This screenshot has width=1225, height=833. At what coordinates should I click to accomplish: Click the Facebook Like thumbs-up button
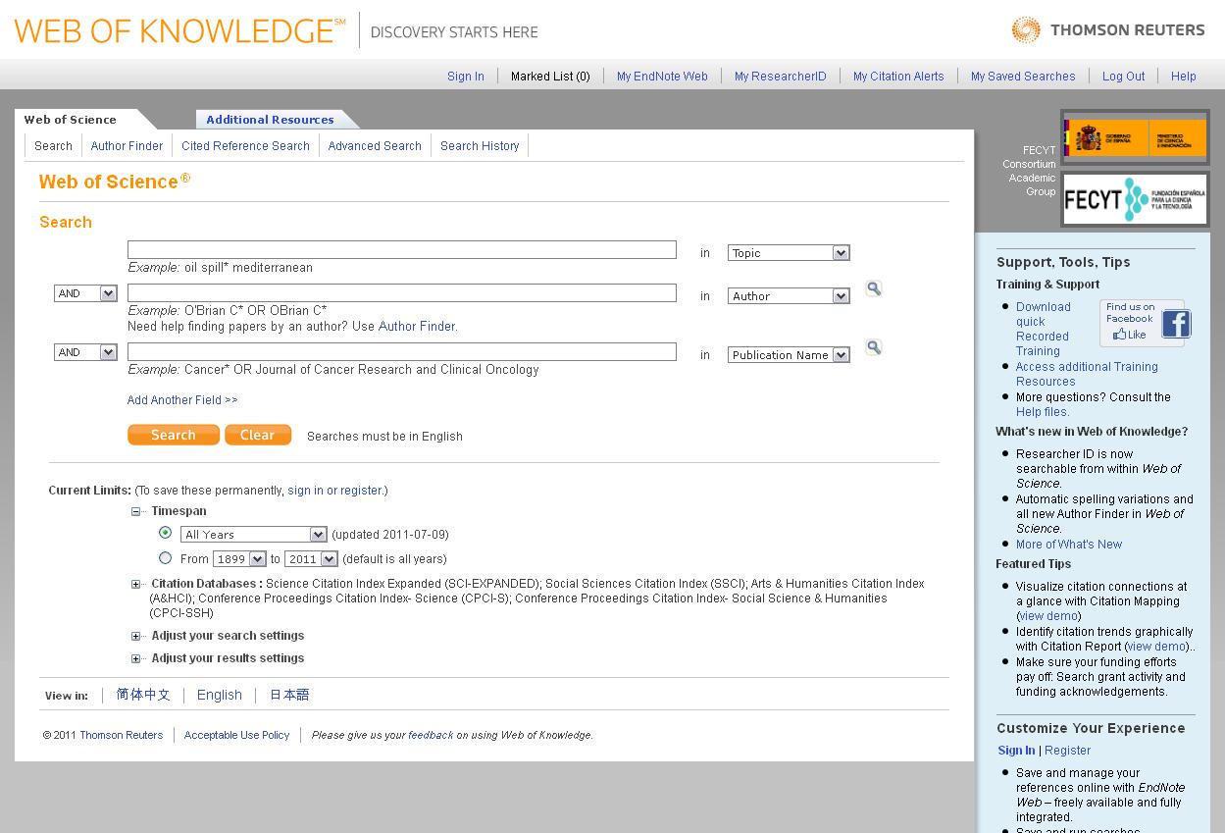pyautogui.click(x=1129, y=335)
